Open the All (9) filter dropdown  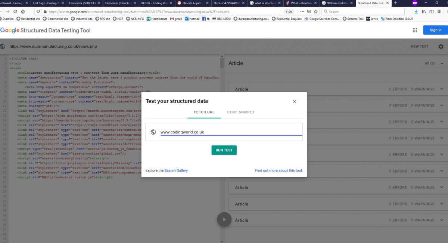[x=434, y=64]
